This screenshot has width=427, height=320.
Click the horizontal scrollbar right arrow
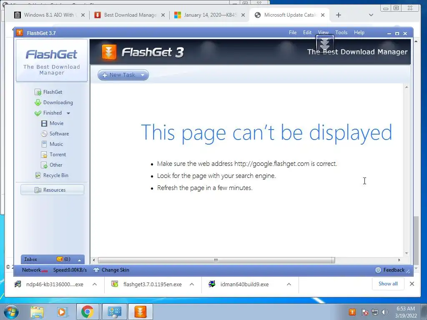tap(399, 260)
